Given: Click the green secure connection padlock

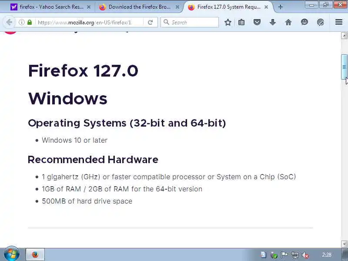Looking at the screenshot, I should click(30, 22).
